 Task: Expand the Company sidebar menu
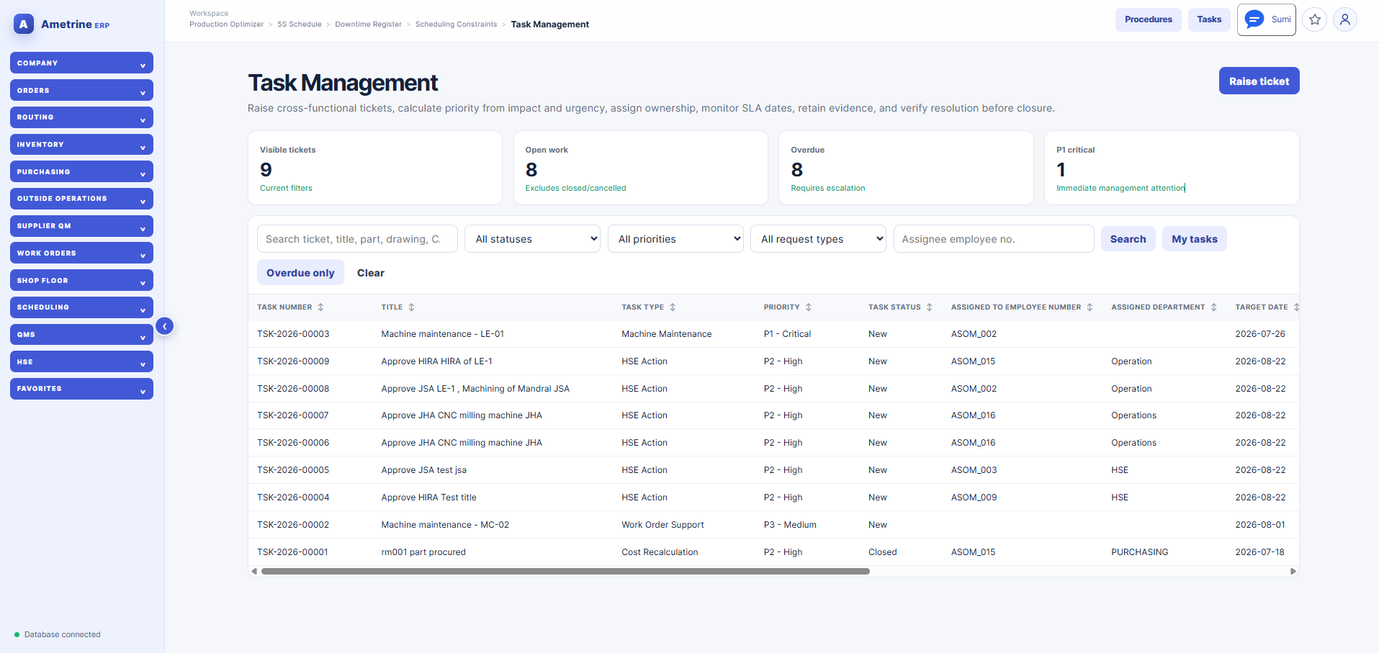click(x=81, y=63)
